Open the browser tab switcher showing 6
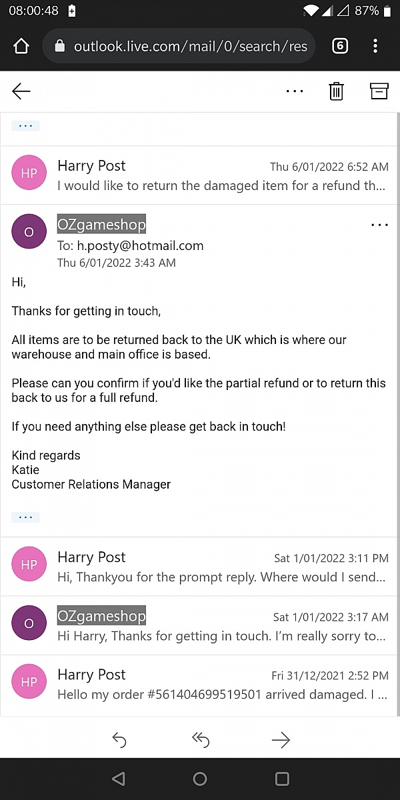This screenshot has width=400, height=800. pos(340,46)
